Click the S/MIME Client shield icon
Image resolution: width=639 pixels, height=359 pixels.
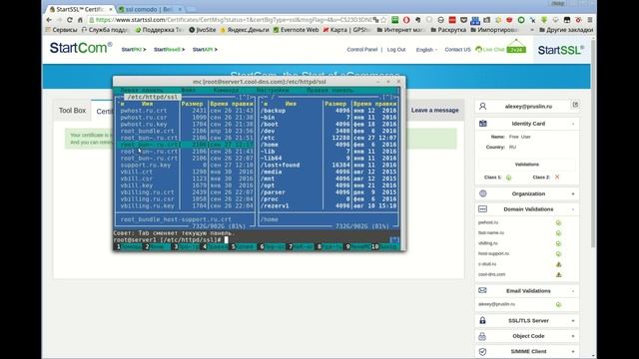pos(483,351)
